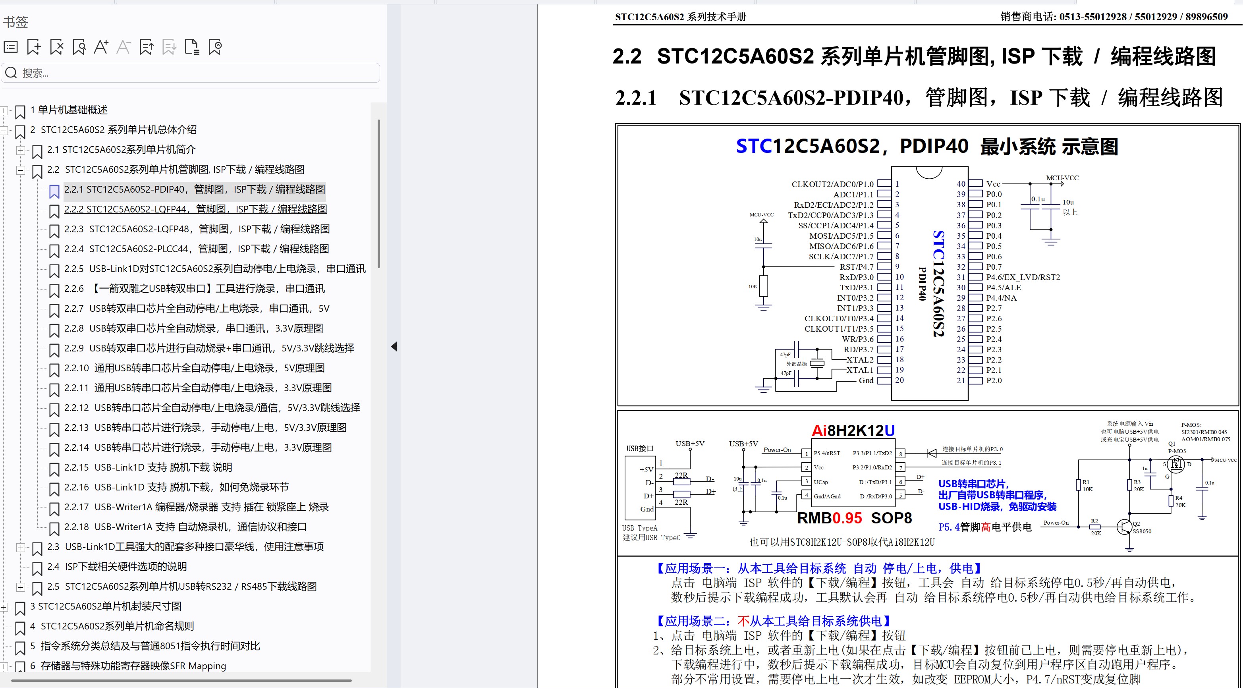Click bookmark icon beside 2.2.12 entry

[x=54, y=410]
